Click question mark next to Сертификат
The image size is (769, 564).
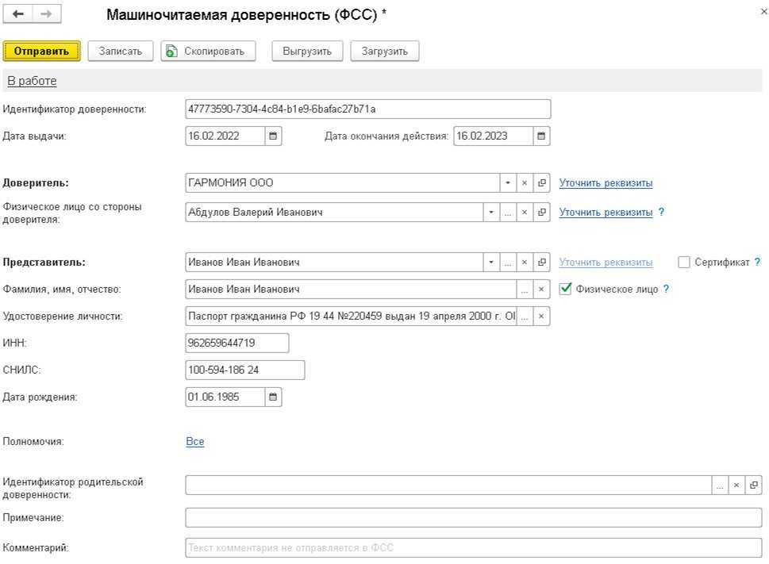[x=757, y=263]
